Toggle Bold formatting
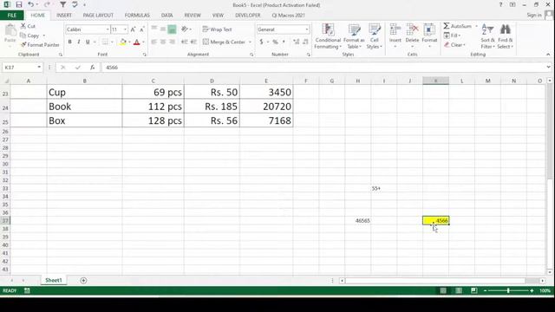Image resolution: width=555 pixels, height=312 pixels. click(69, 42)
